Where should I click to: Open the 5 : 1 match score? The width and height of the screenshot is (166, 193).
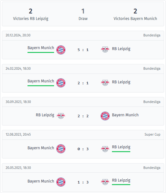(x=83, y=50)
